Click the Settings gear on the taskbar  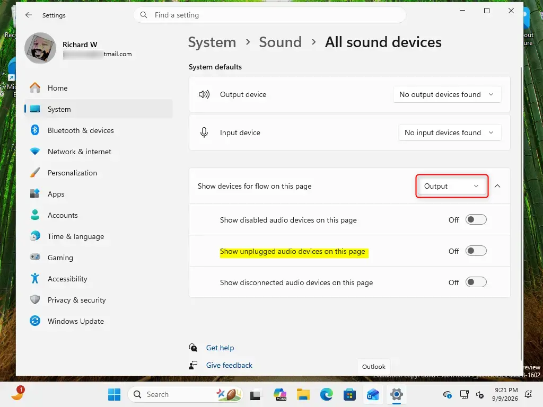point(397,394)
